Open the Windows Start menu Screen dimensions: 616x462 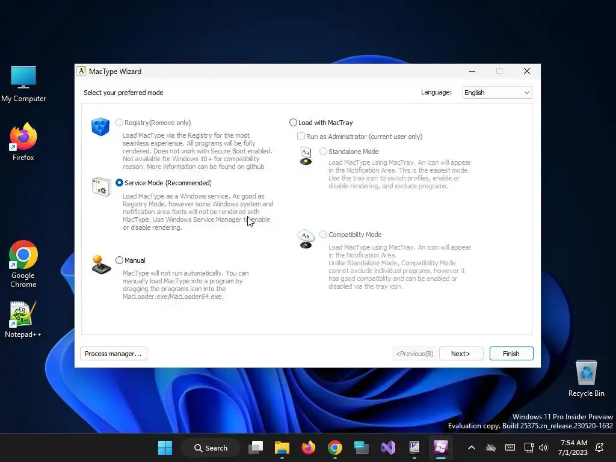pos(165,448)
